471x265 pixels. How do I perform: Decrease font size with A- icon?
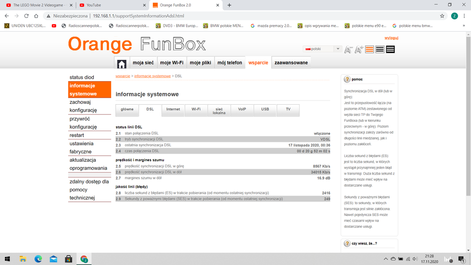(x=348, y=50)
